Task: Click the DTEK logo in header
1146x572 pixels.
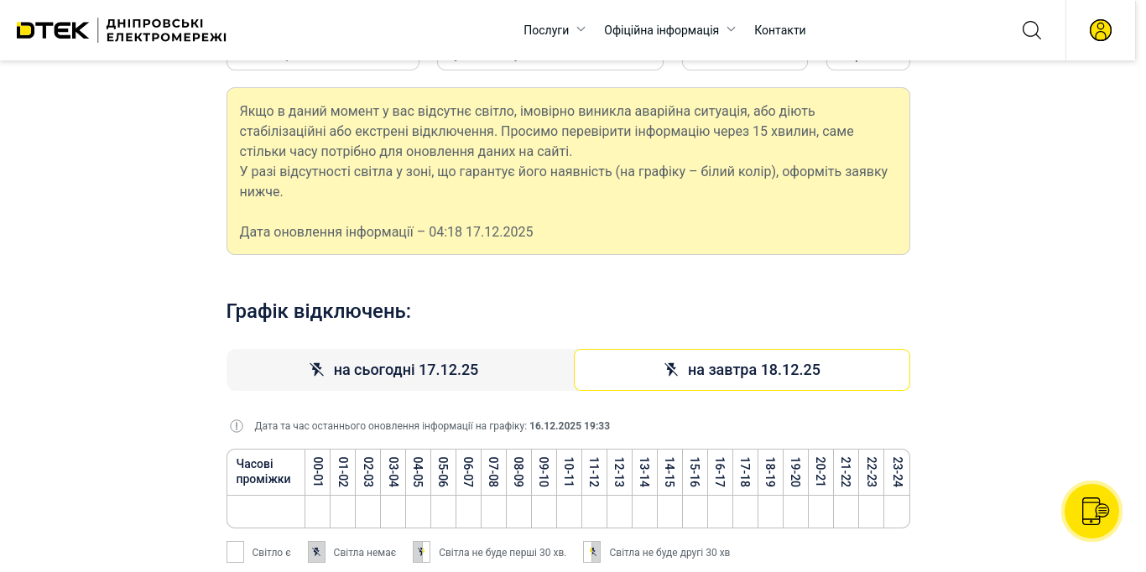Action: coord(53,30)
